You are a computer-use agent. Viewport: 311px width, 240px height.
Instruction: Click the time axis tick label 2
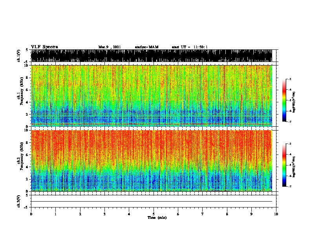pyautogui.click(x=80, y=214)
